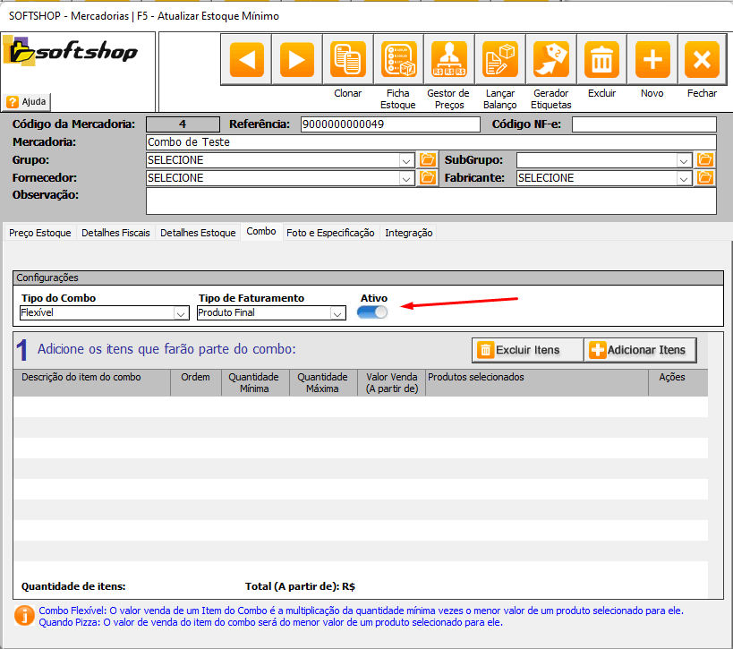The width and height of the screenshot is (733, 649).
Task: Go to the next record arrow
Action: tap(297, 60)
